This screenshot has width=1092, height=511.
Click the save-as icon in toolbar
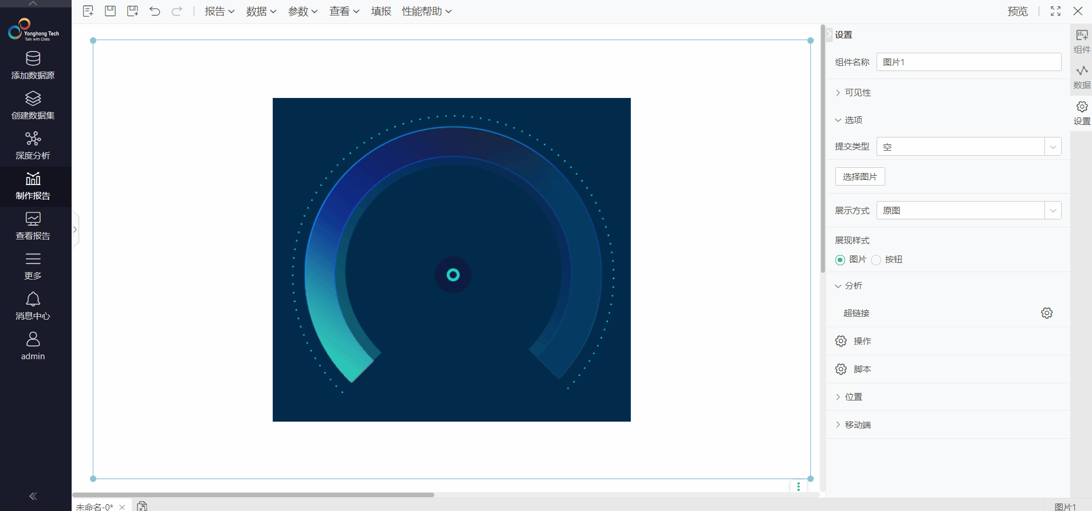tap(132, 11)
